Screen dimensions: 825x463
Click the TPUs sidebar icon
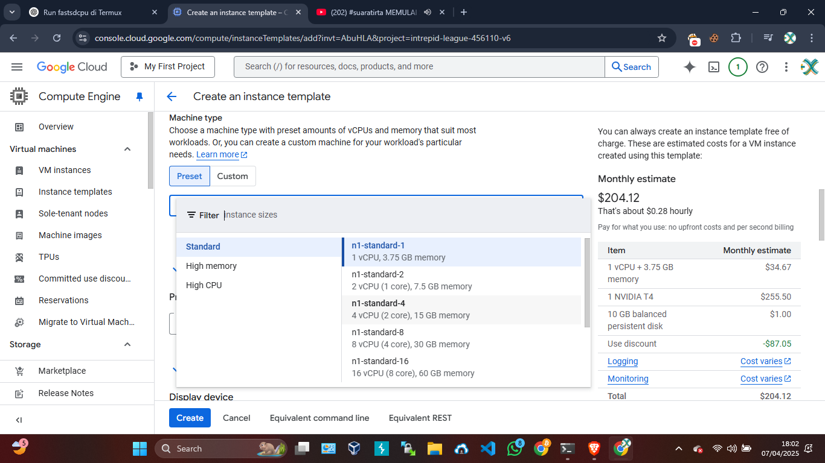(19, 257)
